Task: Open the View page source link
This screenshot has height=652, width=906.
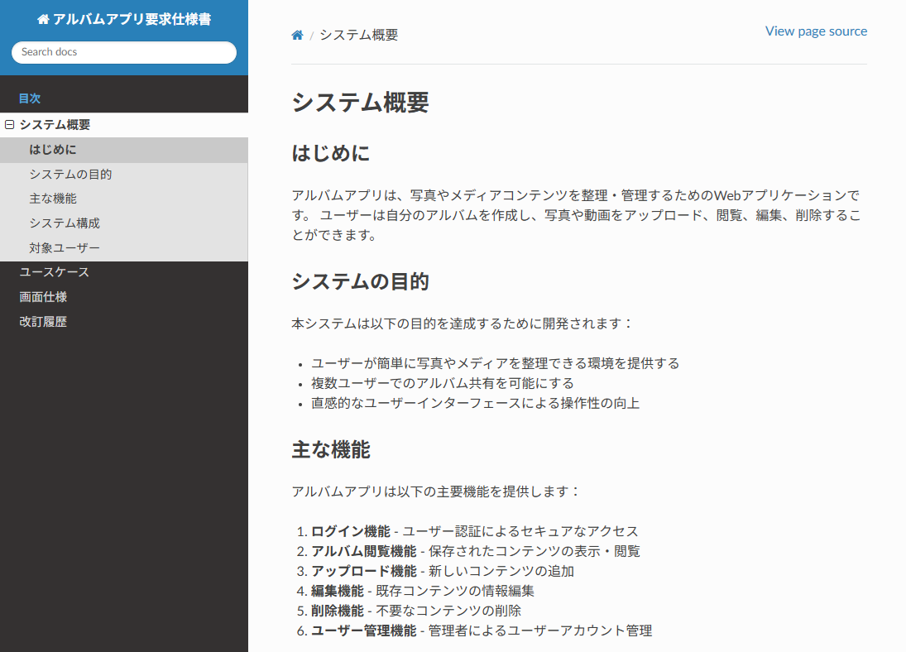Action: click(816, 31)
